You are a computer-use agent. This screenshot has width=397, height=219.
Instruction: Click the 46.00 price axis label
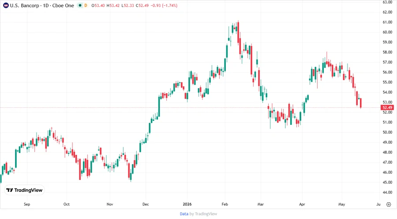tap(387, 172)
